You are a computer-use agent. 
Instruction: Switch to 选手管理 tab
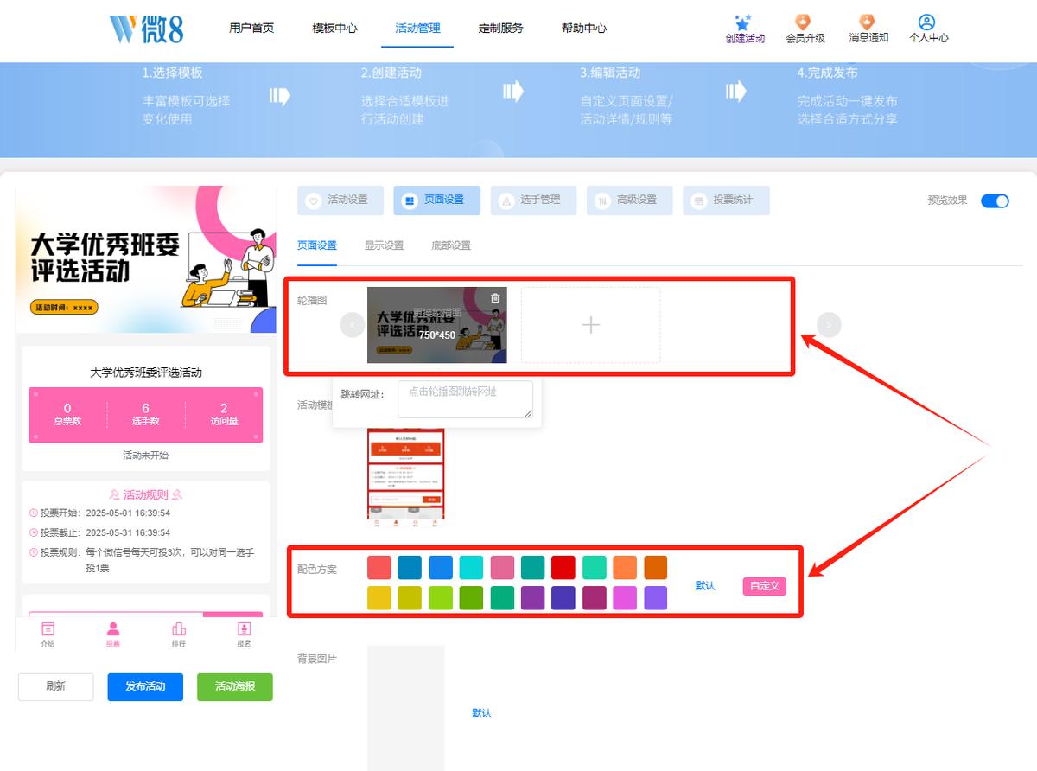click(x=533, y=200)
